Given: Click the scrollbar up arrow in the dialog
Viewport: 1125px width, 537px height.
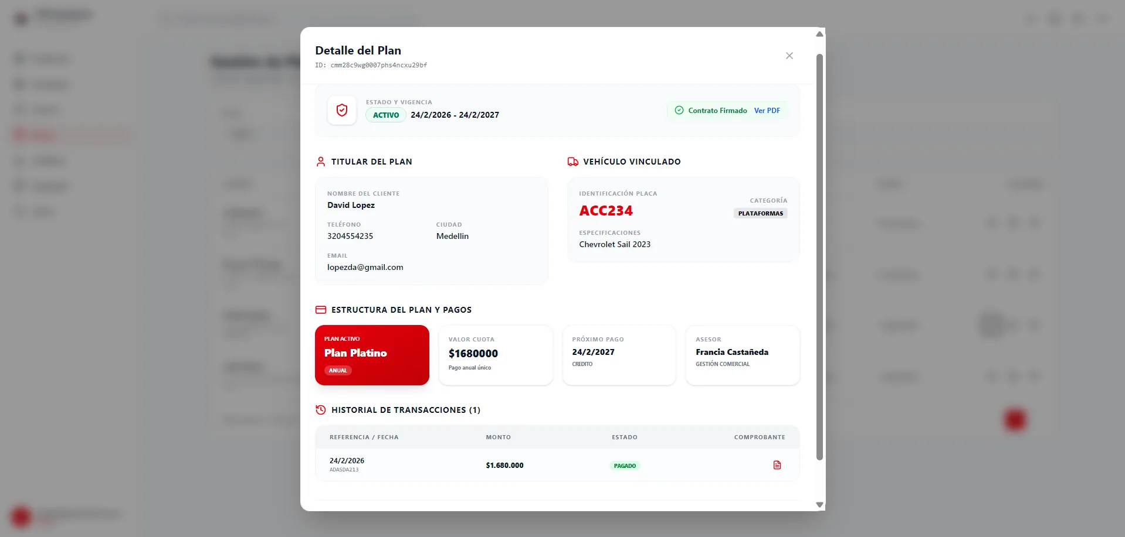Looking at the screenshot, I should (x=819, y=34).
